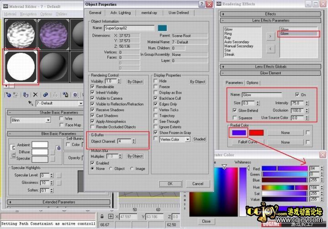
Task: Toggle Glow Behind checkbox
Action: coord(235,110)
